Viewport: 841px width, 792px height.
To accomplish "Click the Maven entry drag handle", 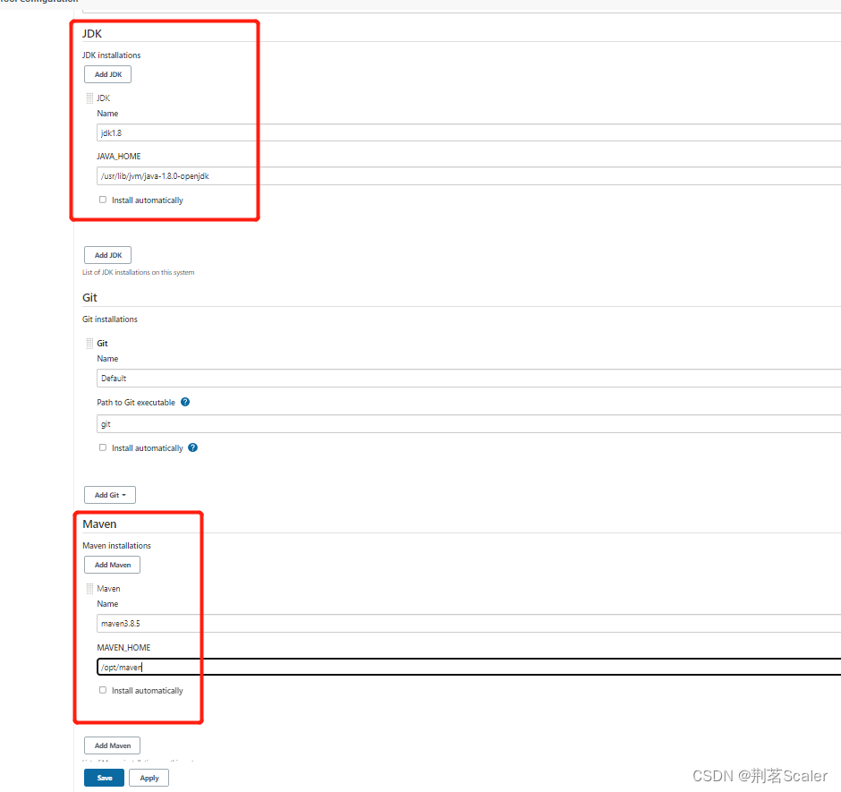I will [89, 589].
